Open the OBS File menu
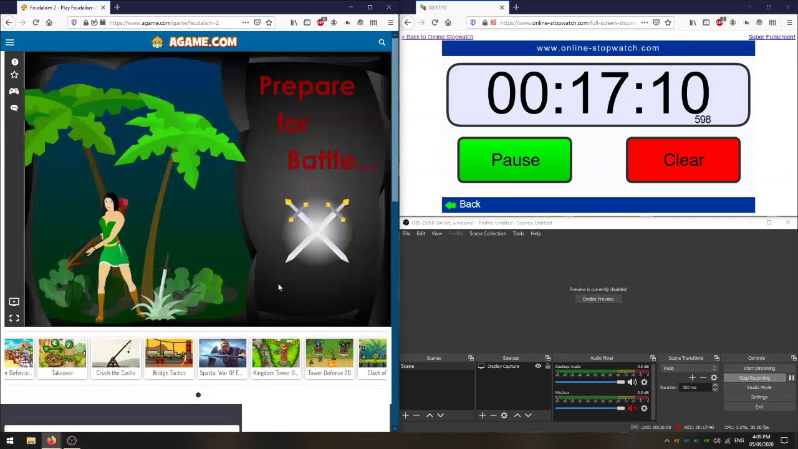798x449 pixels. tap(406, 233)
